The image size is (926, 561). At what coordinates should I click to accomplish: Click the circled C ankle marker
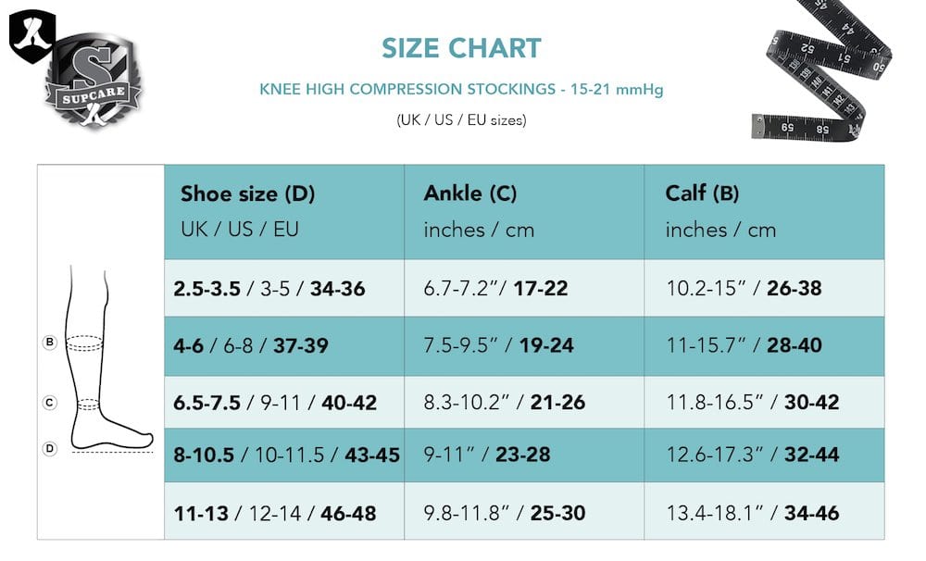(x=50, y=403)
